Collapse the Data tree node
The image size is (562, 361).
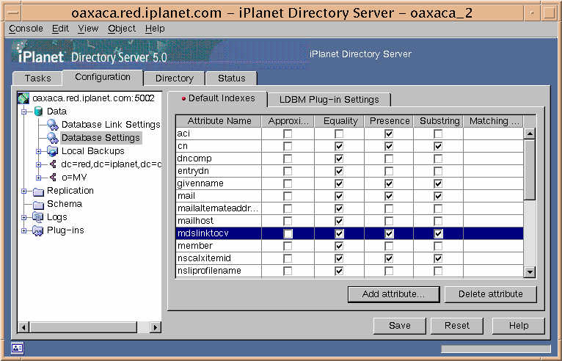(x=24, y=112)
